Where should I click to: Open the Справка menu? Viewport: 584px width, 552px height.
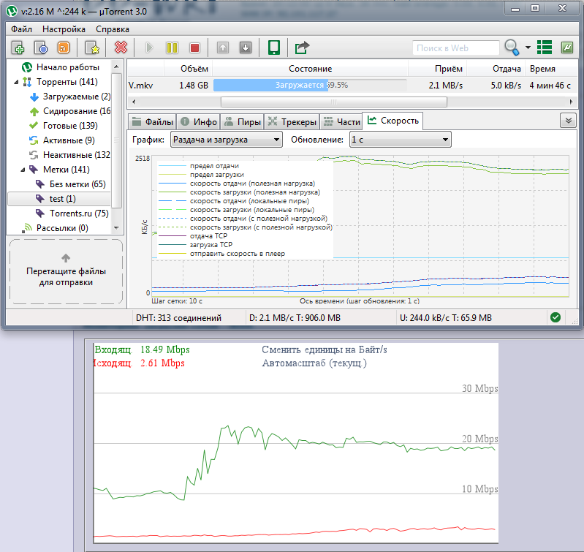point(113,29)
